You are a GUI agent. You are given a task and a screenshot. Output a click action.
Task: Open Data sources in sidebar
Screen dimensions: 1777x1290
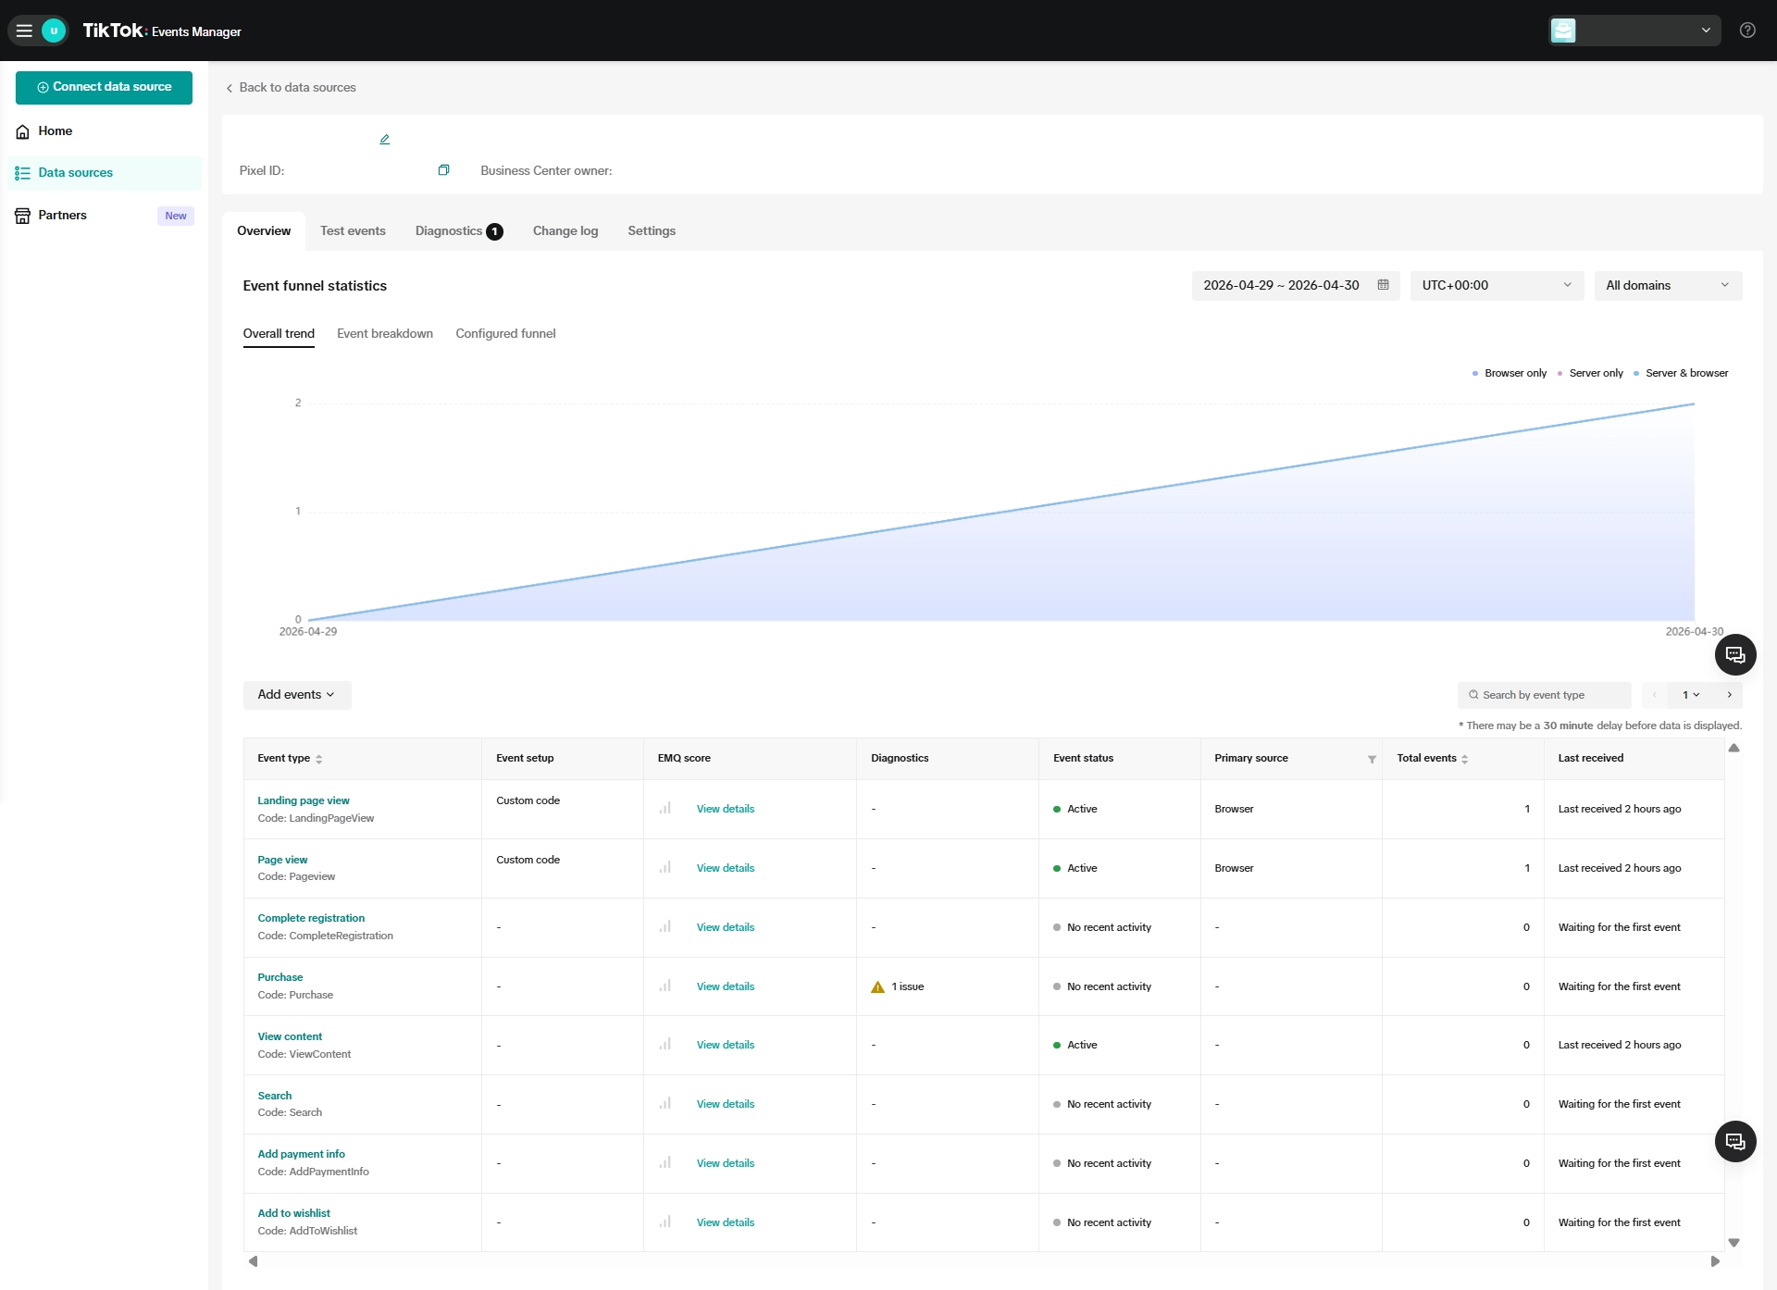coord(104,173)
